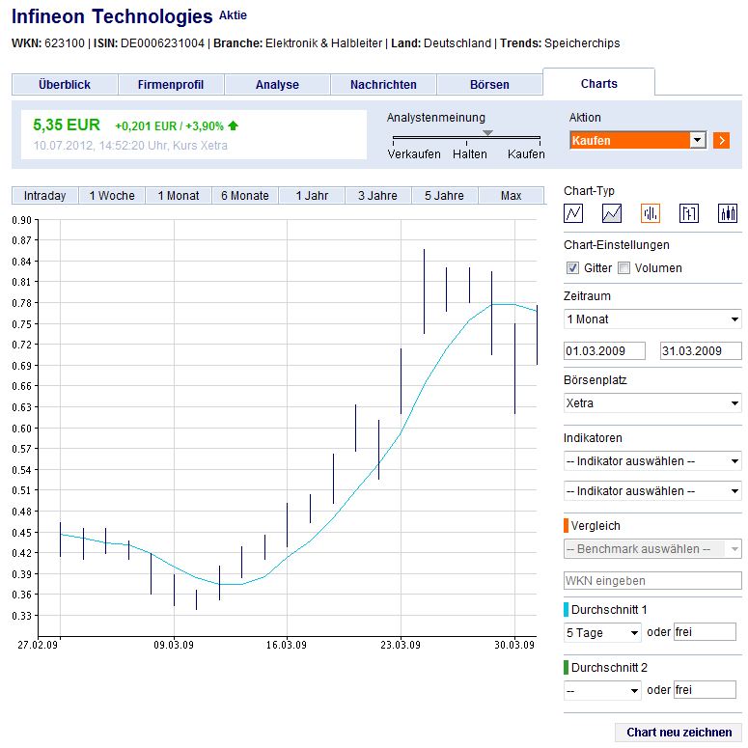The height and width of the screenshot is (748, 748).
Task: Switch to the Nachrichten tab
Action: (383, 84)
